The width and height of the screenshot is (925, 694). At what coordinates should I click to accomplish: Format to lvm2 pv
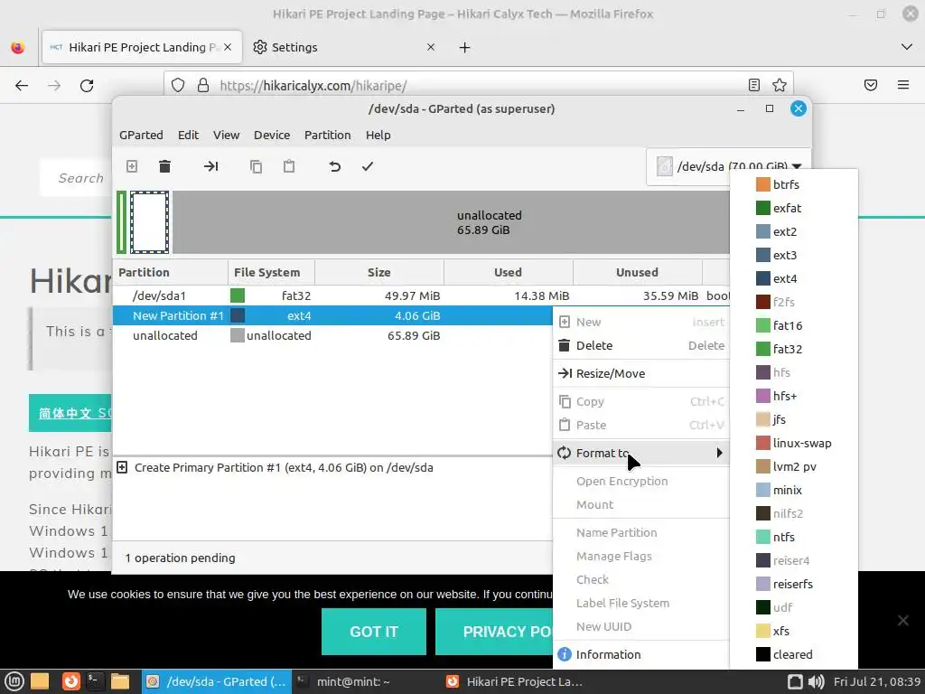click(x=794, y=467)
